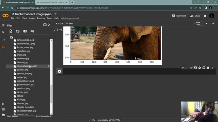
Task: Delete the selected cell
Action: coord(208,68)
